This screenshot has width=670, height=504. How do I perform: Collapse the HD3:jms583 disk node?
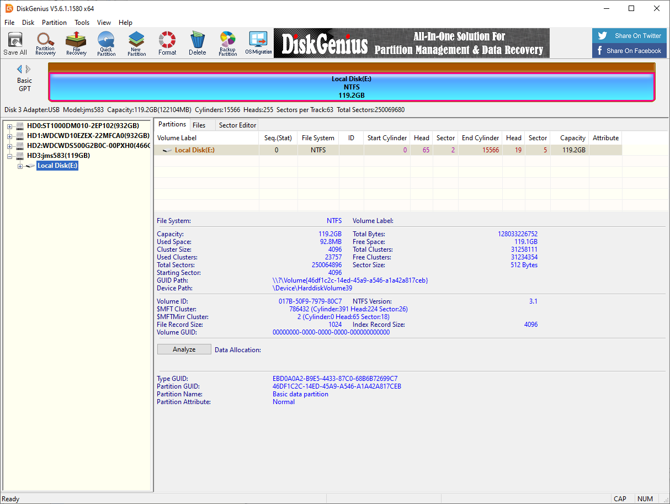(9, 156)
